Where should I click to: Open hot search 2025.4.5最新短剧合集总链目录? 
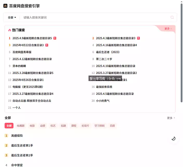[x=115, y=94]
